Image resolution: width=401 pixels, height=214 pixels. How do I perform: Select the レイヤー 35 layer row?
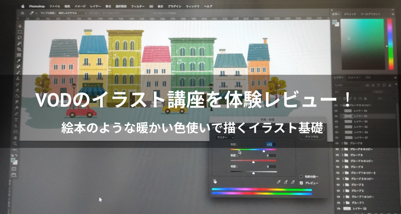point(365,127)
